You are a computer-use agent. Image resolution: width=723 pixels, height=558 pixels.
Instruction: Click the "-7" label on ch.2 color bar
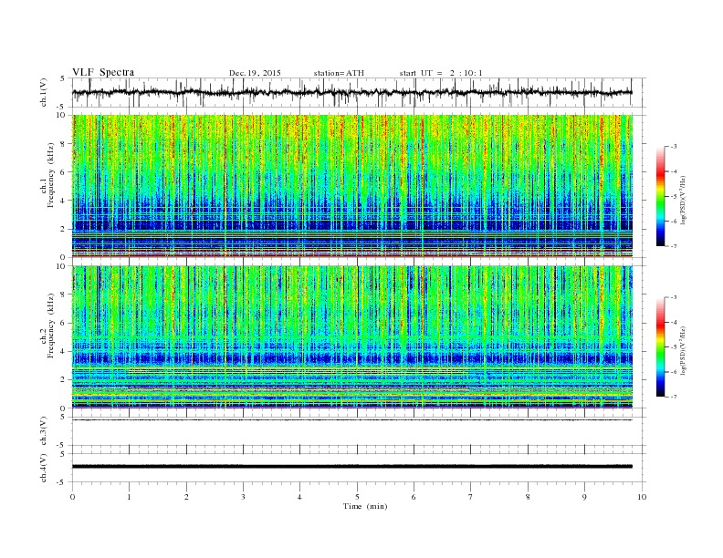[673, 397]
